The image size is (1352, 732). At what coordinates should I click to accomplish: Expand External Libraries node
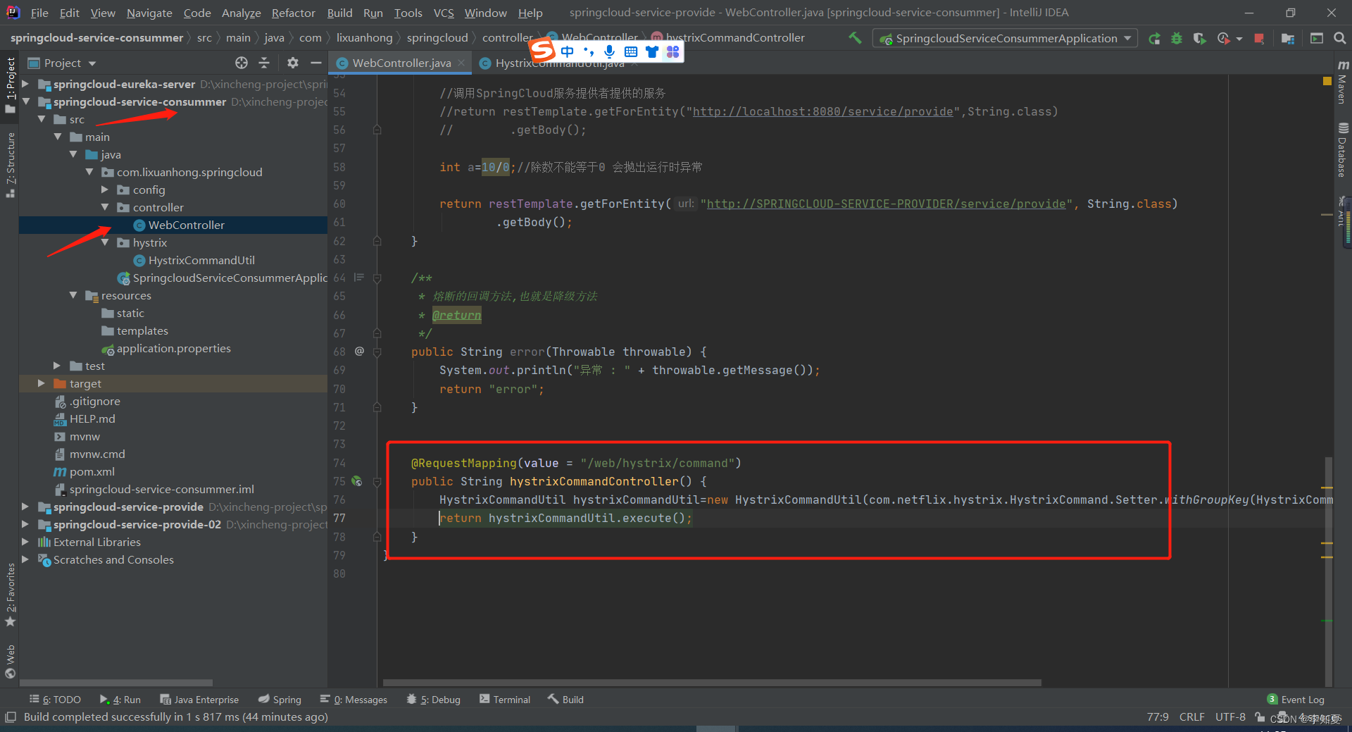tap(25, 542)
